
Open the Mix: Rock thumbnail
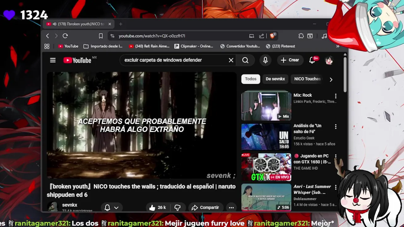(266, 106)
